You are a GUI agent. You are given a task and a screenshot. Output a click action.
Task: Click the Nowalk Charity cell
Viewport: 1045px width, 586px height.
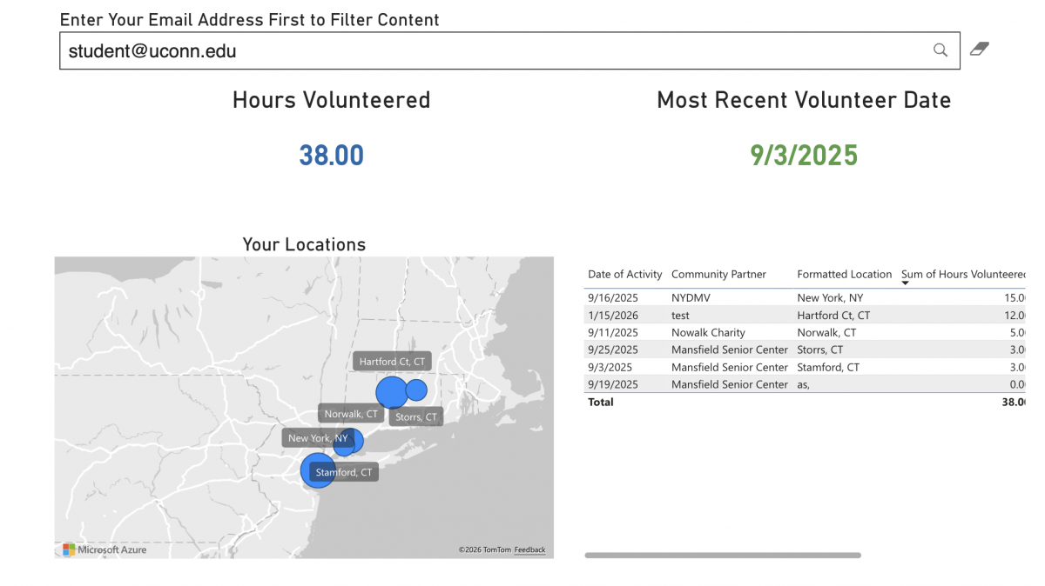pos(708,332)
